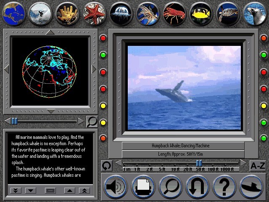The image size is (269, 202).
Task: Rotate globe left with left arrow
Action: click(x=7, y=69)
